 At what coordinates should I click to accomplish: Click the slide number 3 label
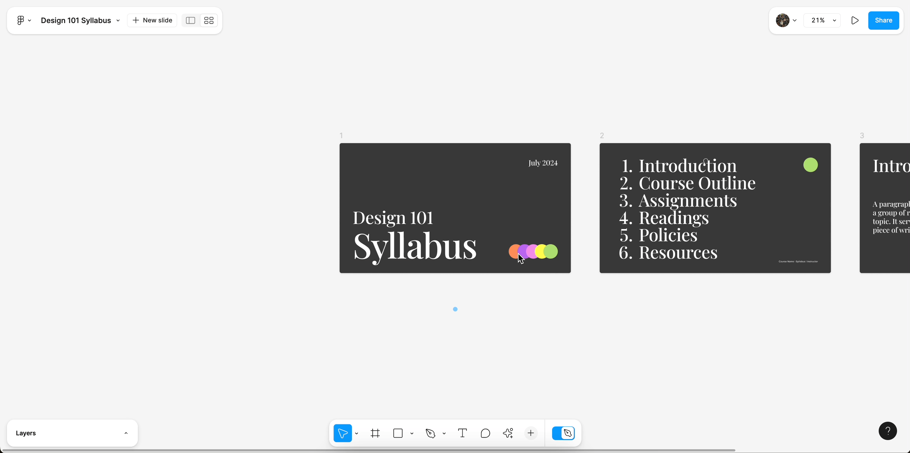pyautogui.click(x=862, y=136)
